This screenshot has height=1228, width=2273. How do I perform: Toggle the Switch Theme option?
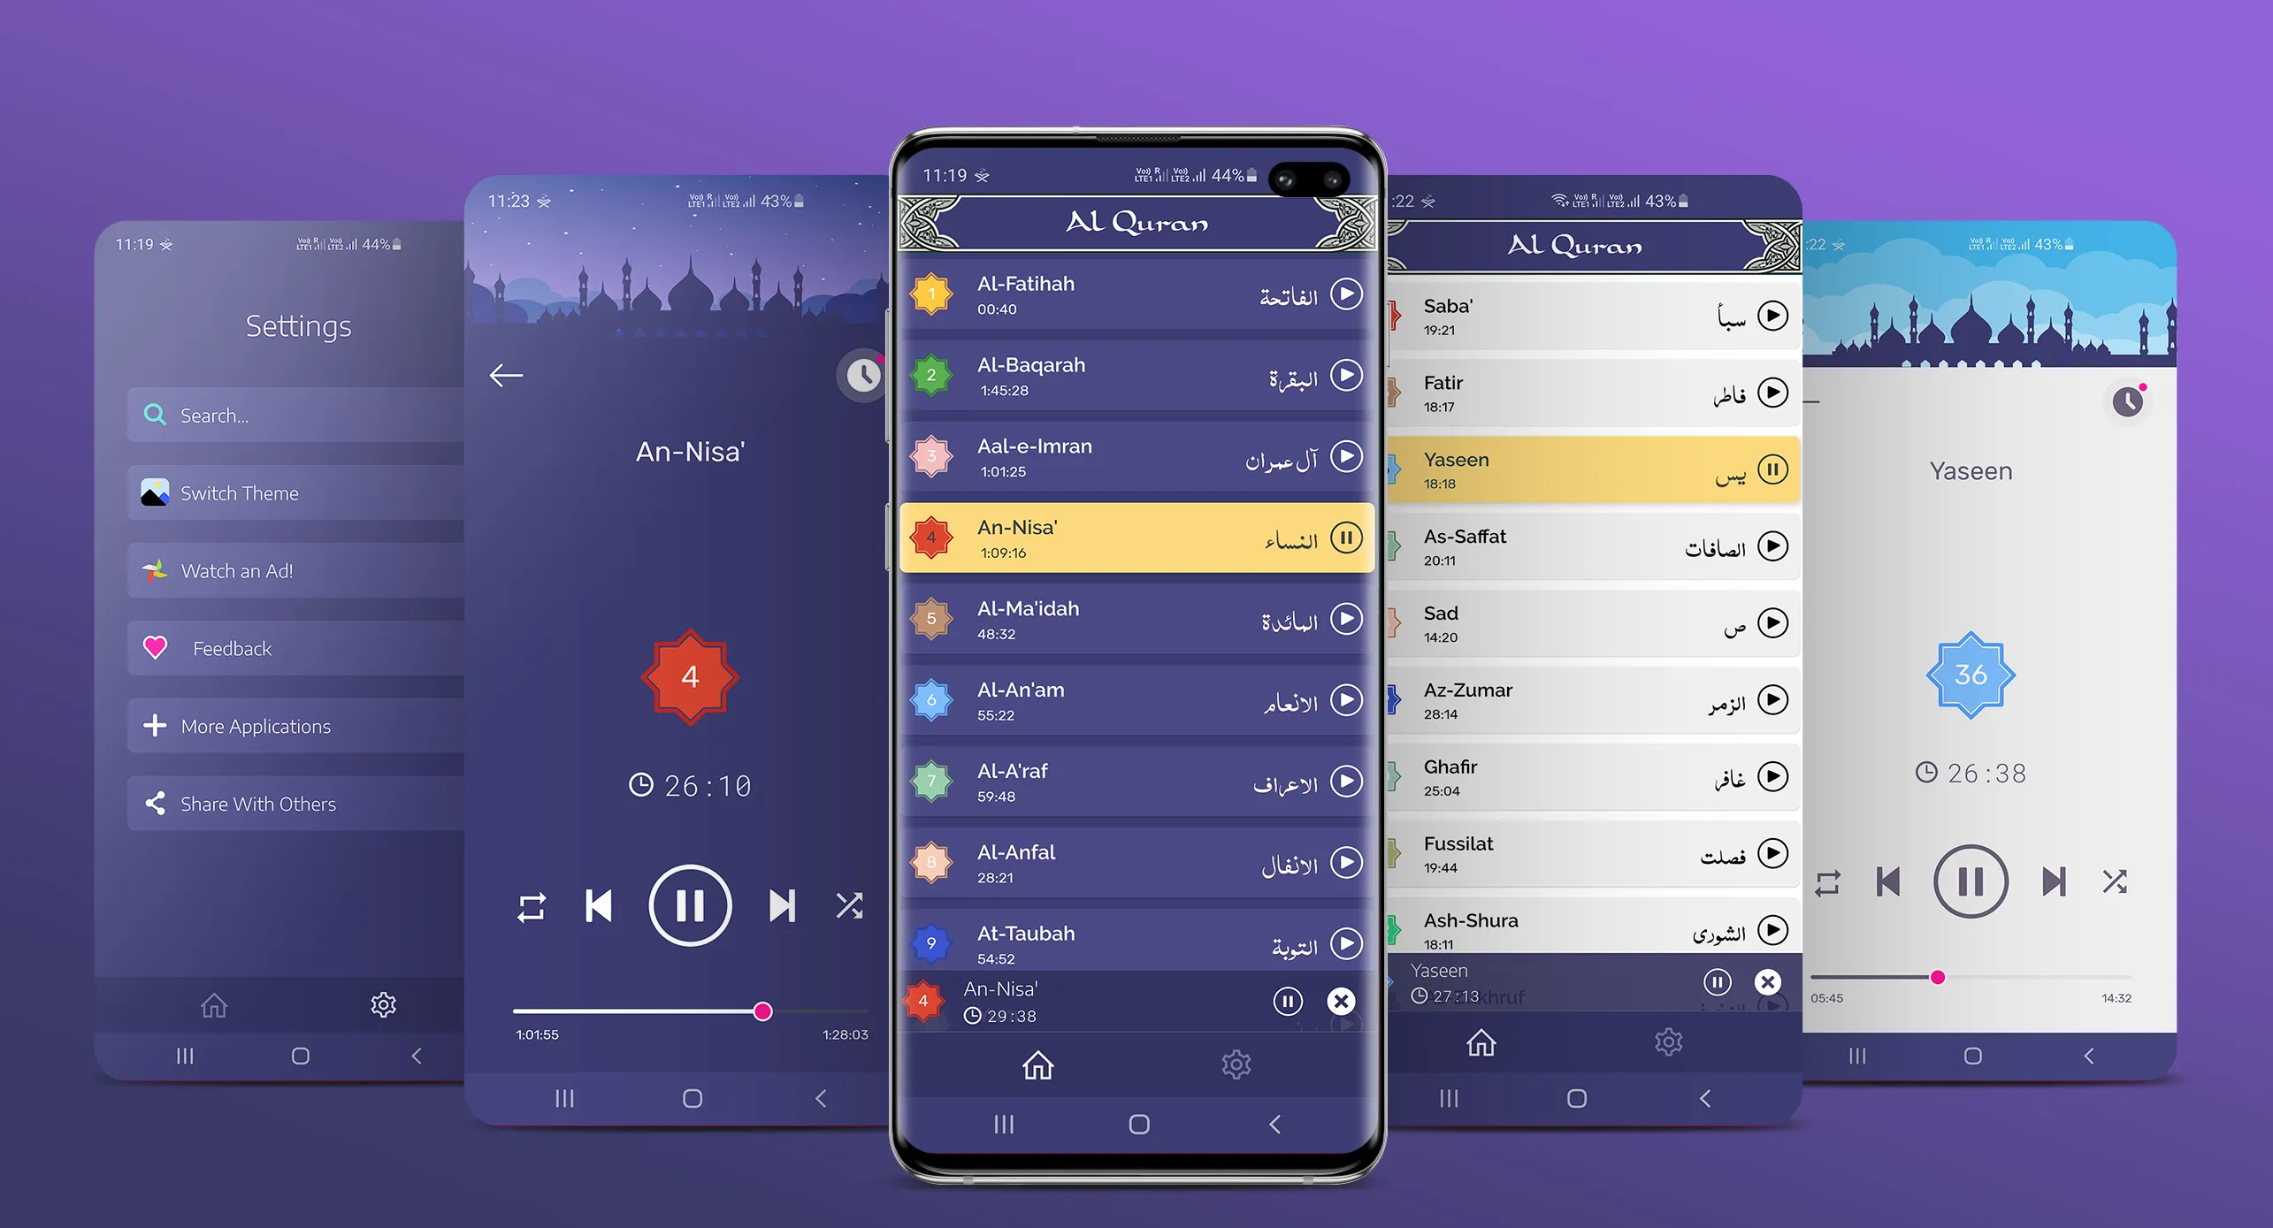tap(277, 492)
